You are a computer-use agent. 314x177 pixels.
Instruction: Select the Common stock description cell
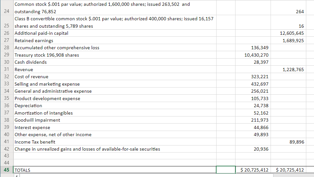pos(115,8)
